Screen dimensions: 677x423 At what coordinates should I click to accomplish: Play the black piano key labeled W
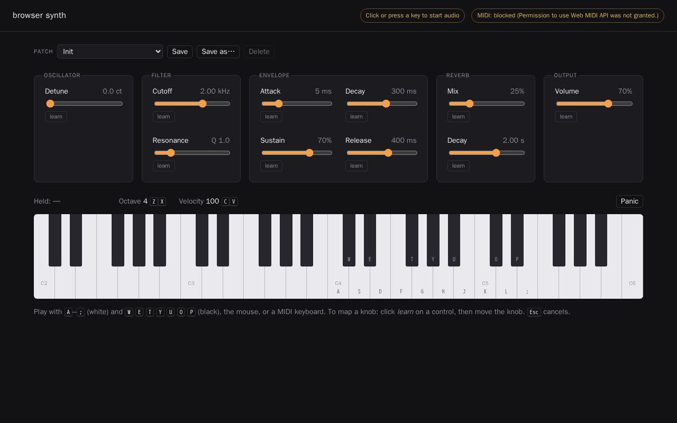(x=349, y=240)
